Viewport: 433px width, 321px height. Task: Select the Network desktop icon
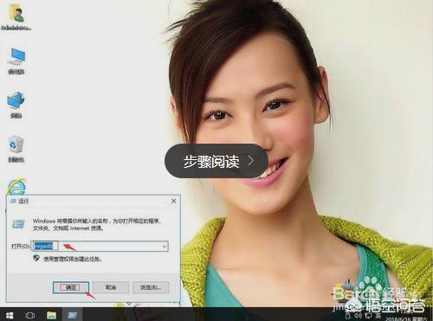pyautogui.click(x=16, y=105)
